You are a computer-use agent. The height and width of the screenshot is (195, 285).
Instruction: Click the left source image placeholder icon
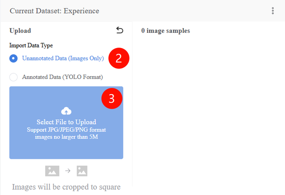52,171
